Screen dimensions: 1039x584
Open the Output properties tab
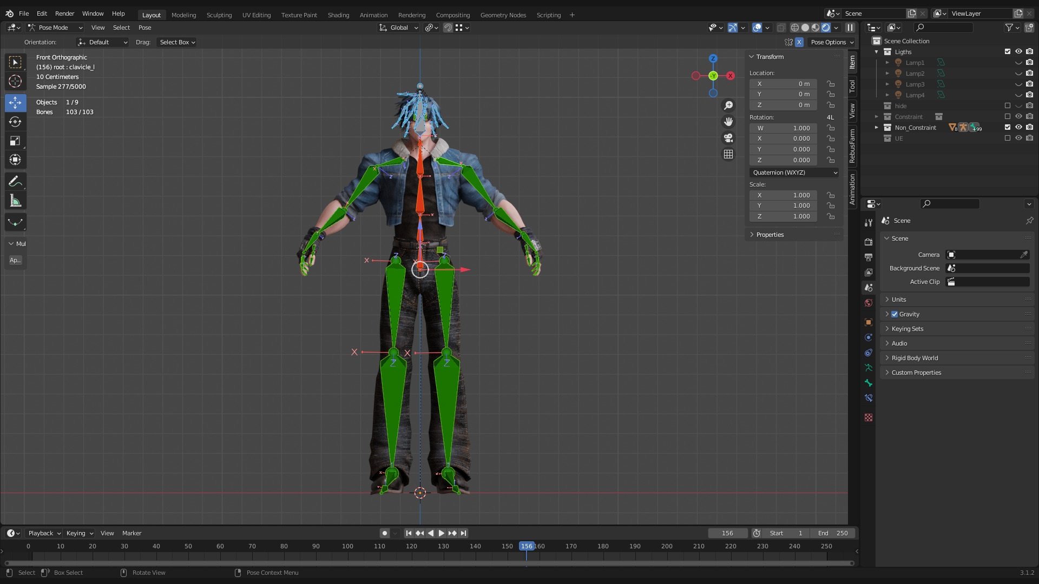click(x=869, y=257)
